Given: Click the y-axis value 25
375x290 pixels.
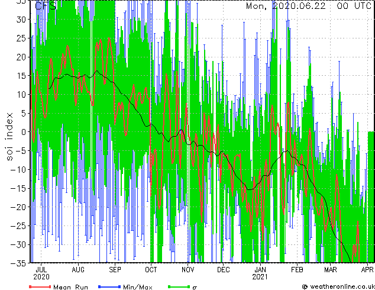Looking at the screenshot, I should [x=21, y=38].
